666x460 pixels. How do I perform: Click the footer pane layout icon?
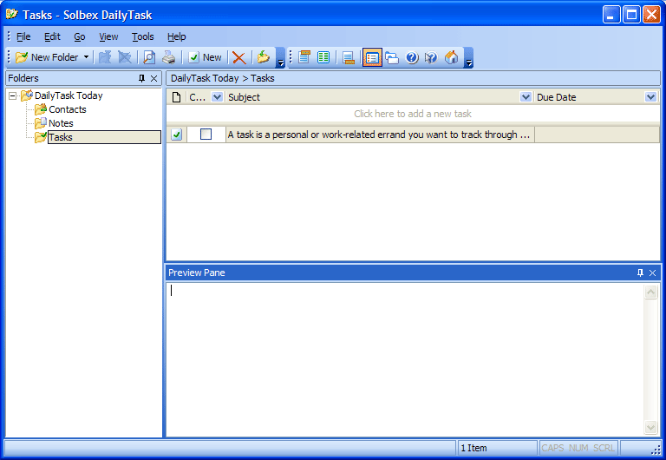[x=349, y=57]
